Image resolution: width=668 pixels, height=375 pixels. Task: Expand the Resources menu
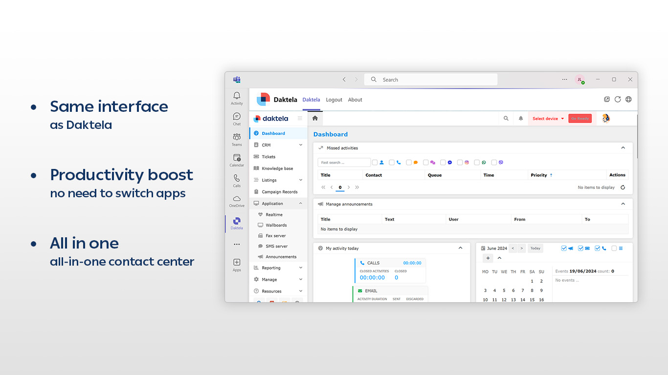[278, 292]
